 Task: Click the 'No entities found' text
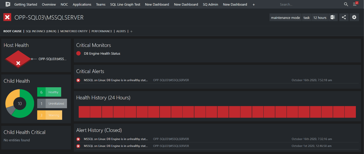pos(17,140)
